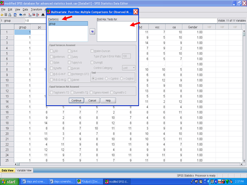Click the 'Gender' column header
This screenshot has width=247, height=185.
point(193,27)
